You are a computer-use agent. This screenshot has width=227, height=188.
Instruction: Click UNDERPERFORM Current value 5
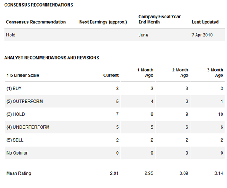(x=117, y=127)
